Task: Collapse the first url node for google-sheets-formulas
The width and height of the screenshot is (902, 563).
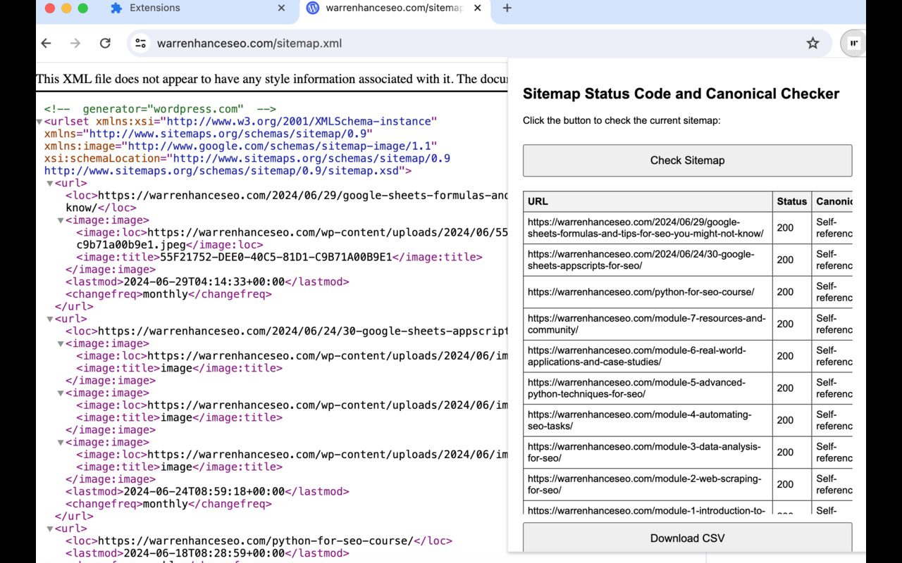Action: tap(49, 184)
